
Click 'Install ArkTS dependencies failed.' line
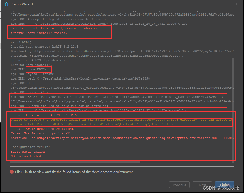coord(43,129)
